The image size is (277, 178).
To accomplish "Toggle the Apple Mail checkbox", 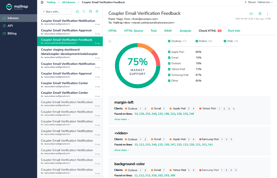I will [x=169, y=52].
